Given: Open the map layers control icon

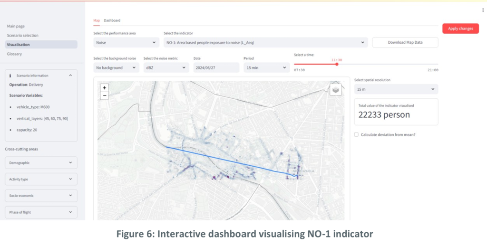Looking at the screenshot, I should tap(336, 89).
